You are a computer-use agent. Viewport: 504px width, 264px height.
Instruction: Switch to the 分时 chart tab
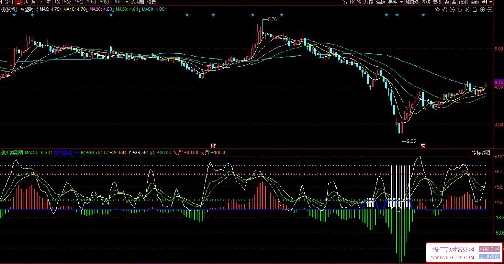(9, 2)
